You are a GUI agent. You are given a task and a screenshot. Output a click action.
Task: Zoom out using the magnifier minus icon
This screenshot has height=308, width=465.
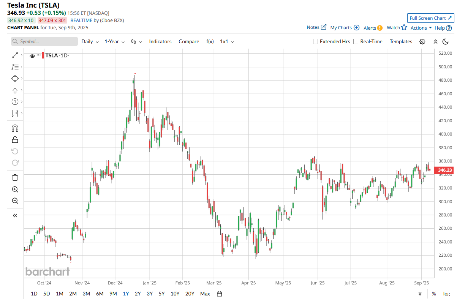coord(15,201)
